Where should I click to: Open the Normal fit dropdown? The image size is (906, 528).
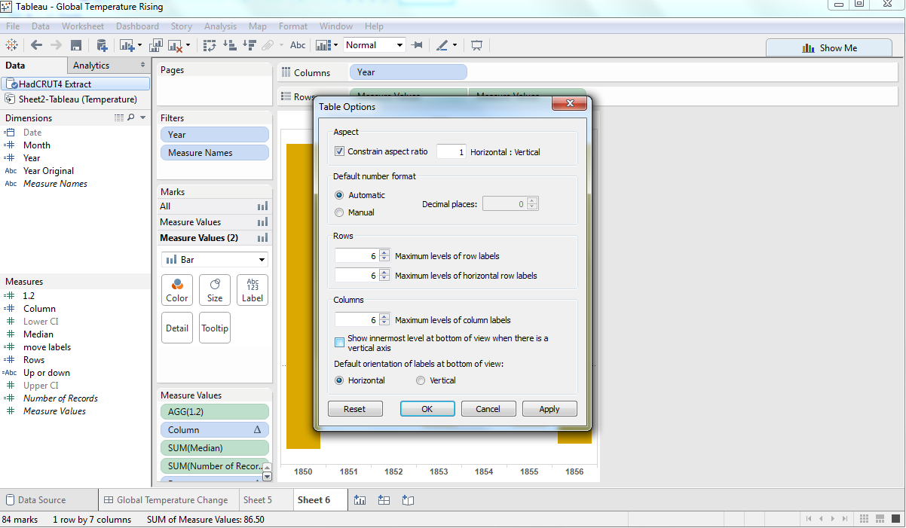point(375,45)
